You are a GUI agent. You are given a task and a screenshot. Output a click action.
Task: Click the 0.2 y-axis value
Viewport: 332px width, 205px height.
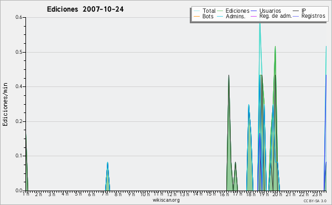click(x=19, y=121)
